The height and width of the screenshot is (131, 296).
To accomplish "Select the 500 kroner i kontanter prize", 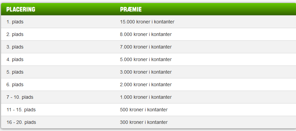I will point(144,110).
